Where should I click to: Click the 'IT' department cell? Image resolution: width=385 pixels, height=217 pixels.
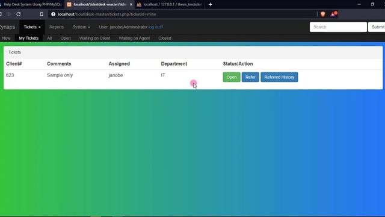coord(163,75)
